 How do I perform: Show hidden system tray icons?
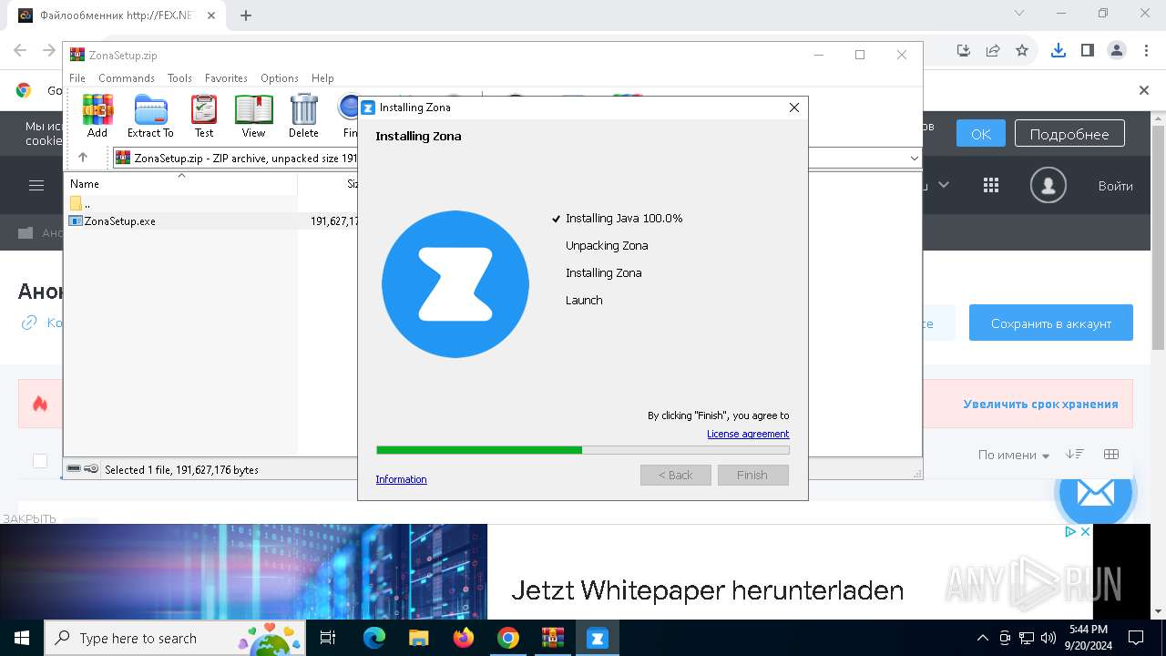point(982,638)
